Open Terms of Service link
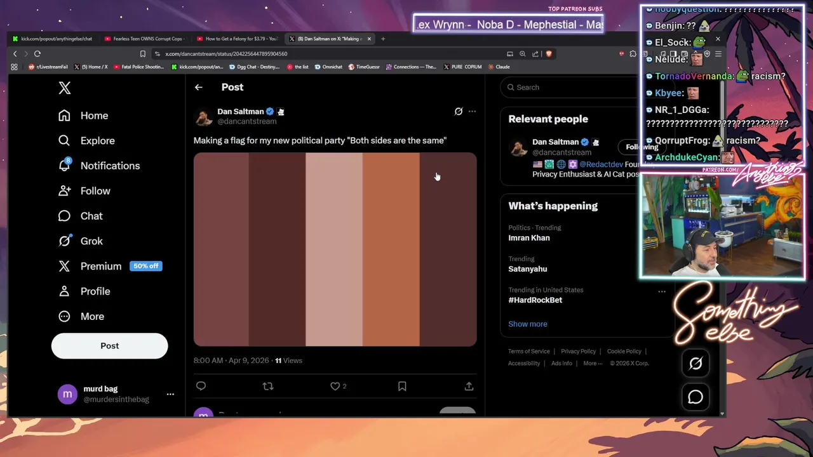The image size is (813, 457). coord(528,351)
